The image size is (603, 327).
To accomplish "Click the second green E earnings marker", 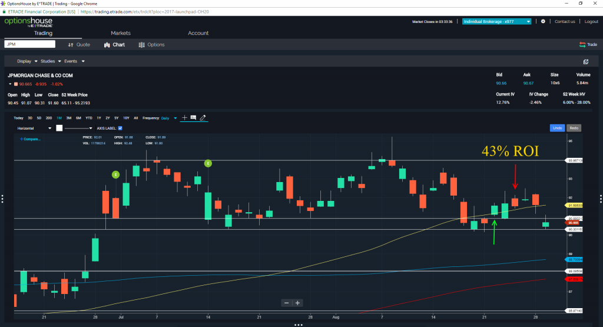I will 208,164.
